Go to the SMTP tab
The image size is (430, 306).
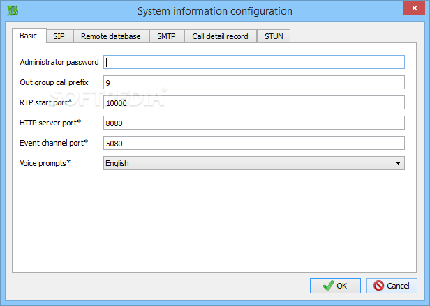[166, 36]
